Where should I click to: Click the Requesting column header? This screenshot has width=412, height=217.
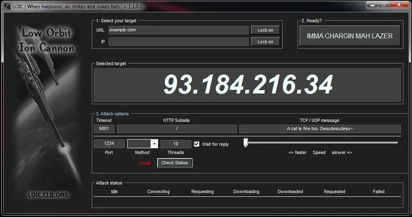203,191
